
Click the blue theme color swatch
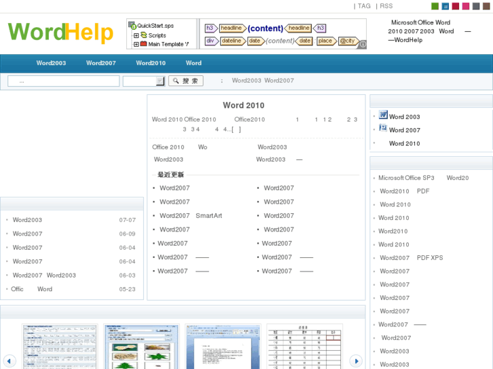click(x=446, y=6)
